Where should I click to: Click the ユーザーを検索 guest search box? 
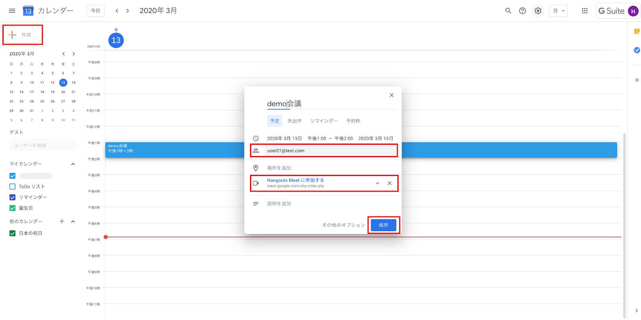[x=43, y=145]
